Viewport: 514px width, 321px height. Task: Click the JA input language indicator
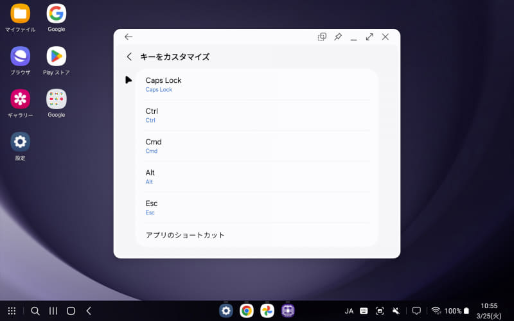[349, 311]
